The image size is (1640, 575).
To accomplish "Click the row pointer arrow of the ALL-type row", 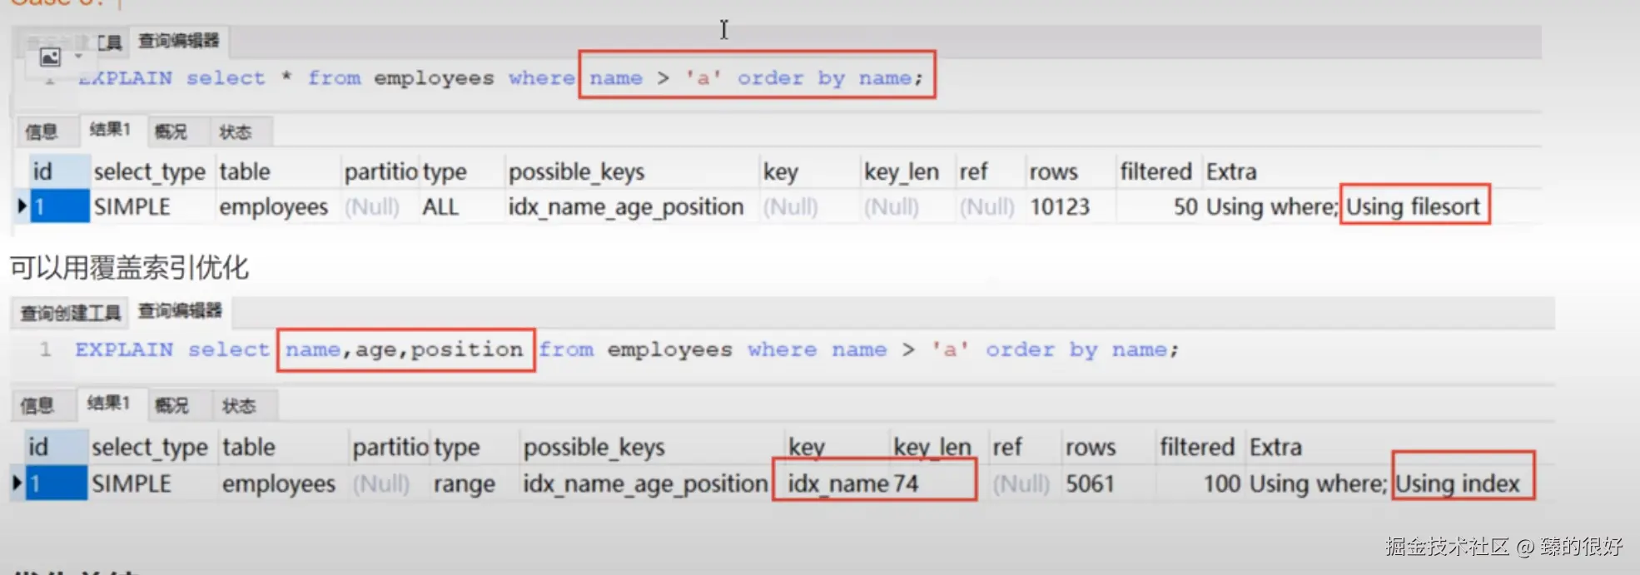I will pyautogui.click(x=22, y=206).
